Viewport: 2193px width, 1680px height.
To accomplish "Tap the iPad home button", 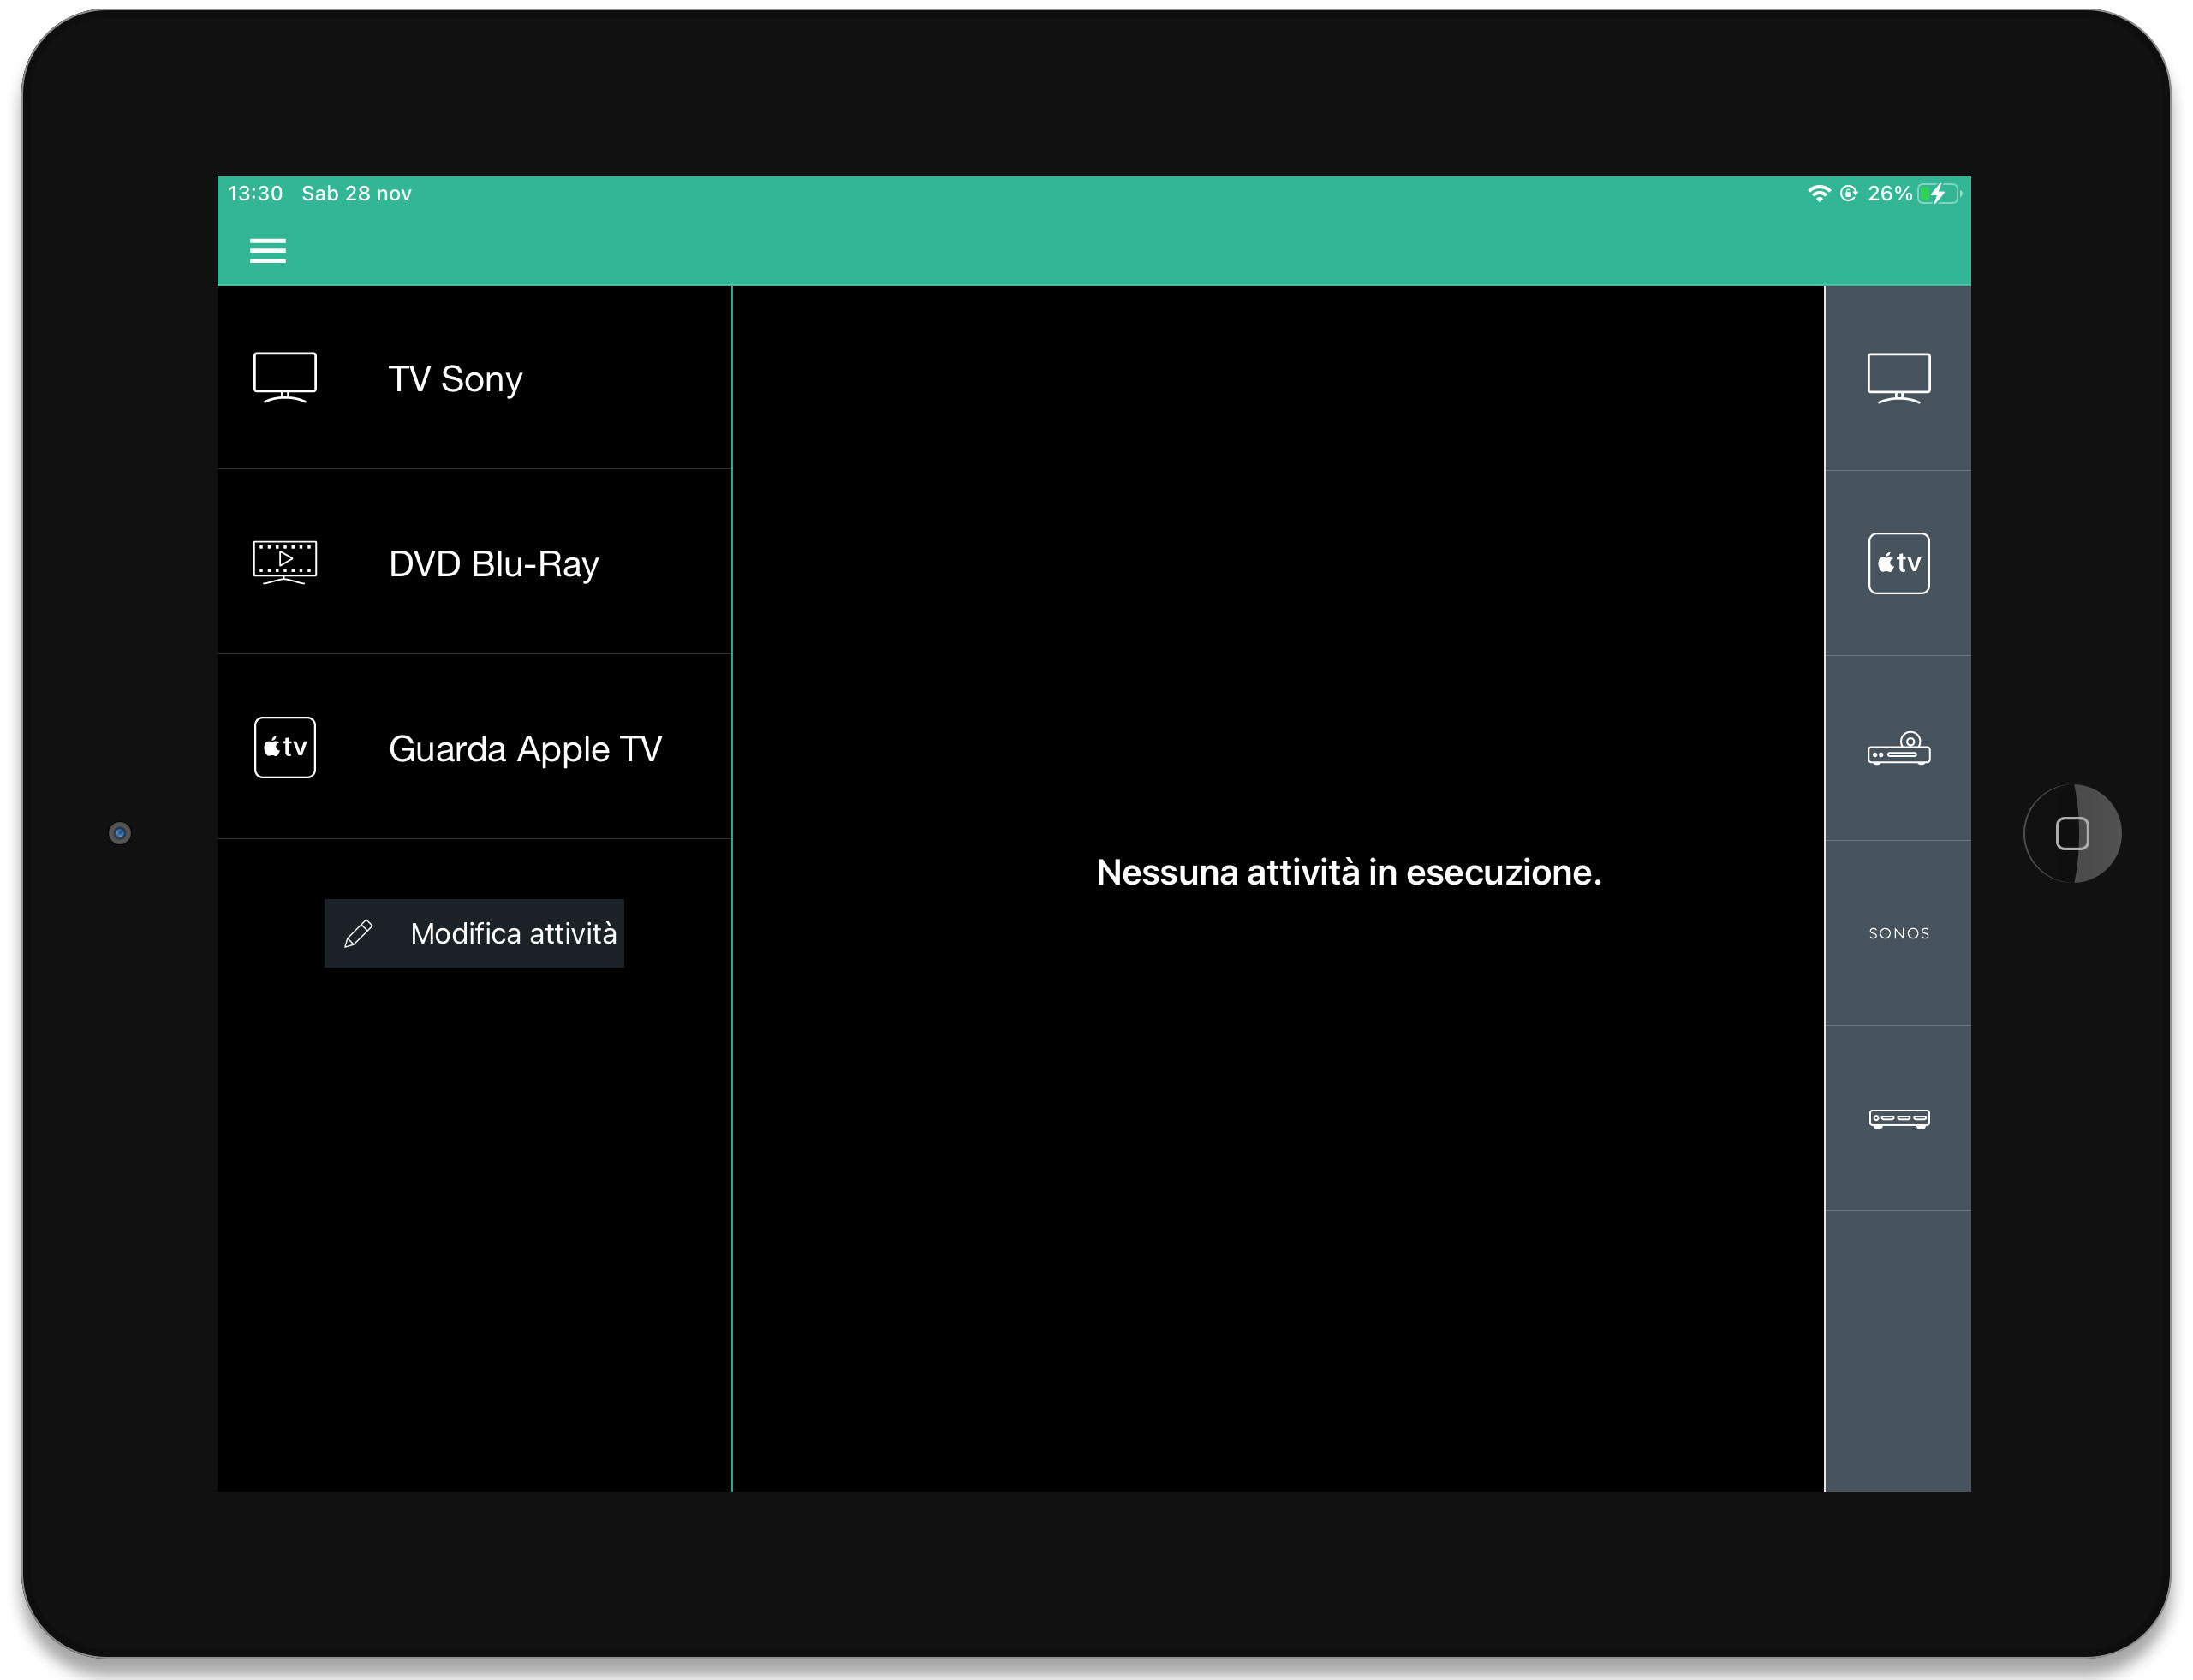I will click(2072, 833).
